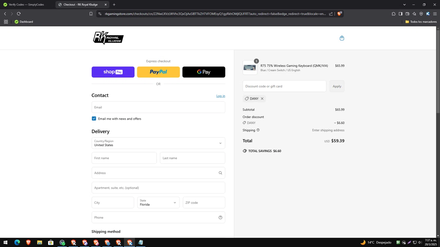
Task: Open the Windows Start menu
Action: click(x=5, y=242)
